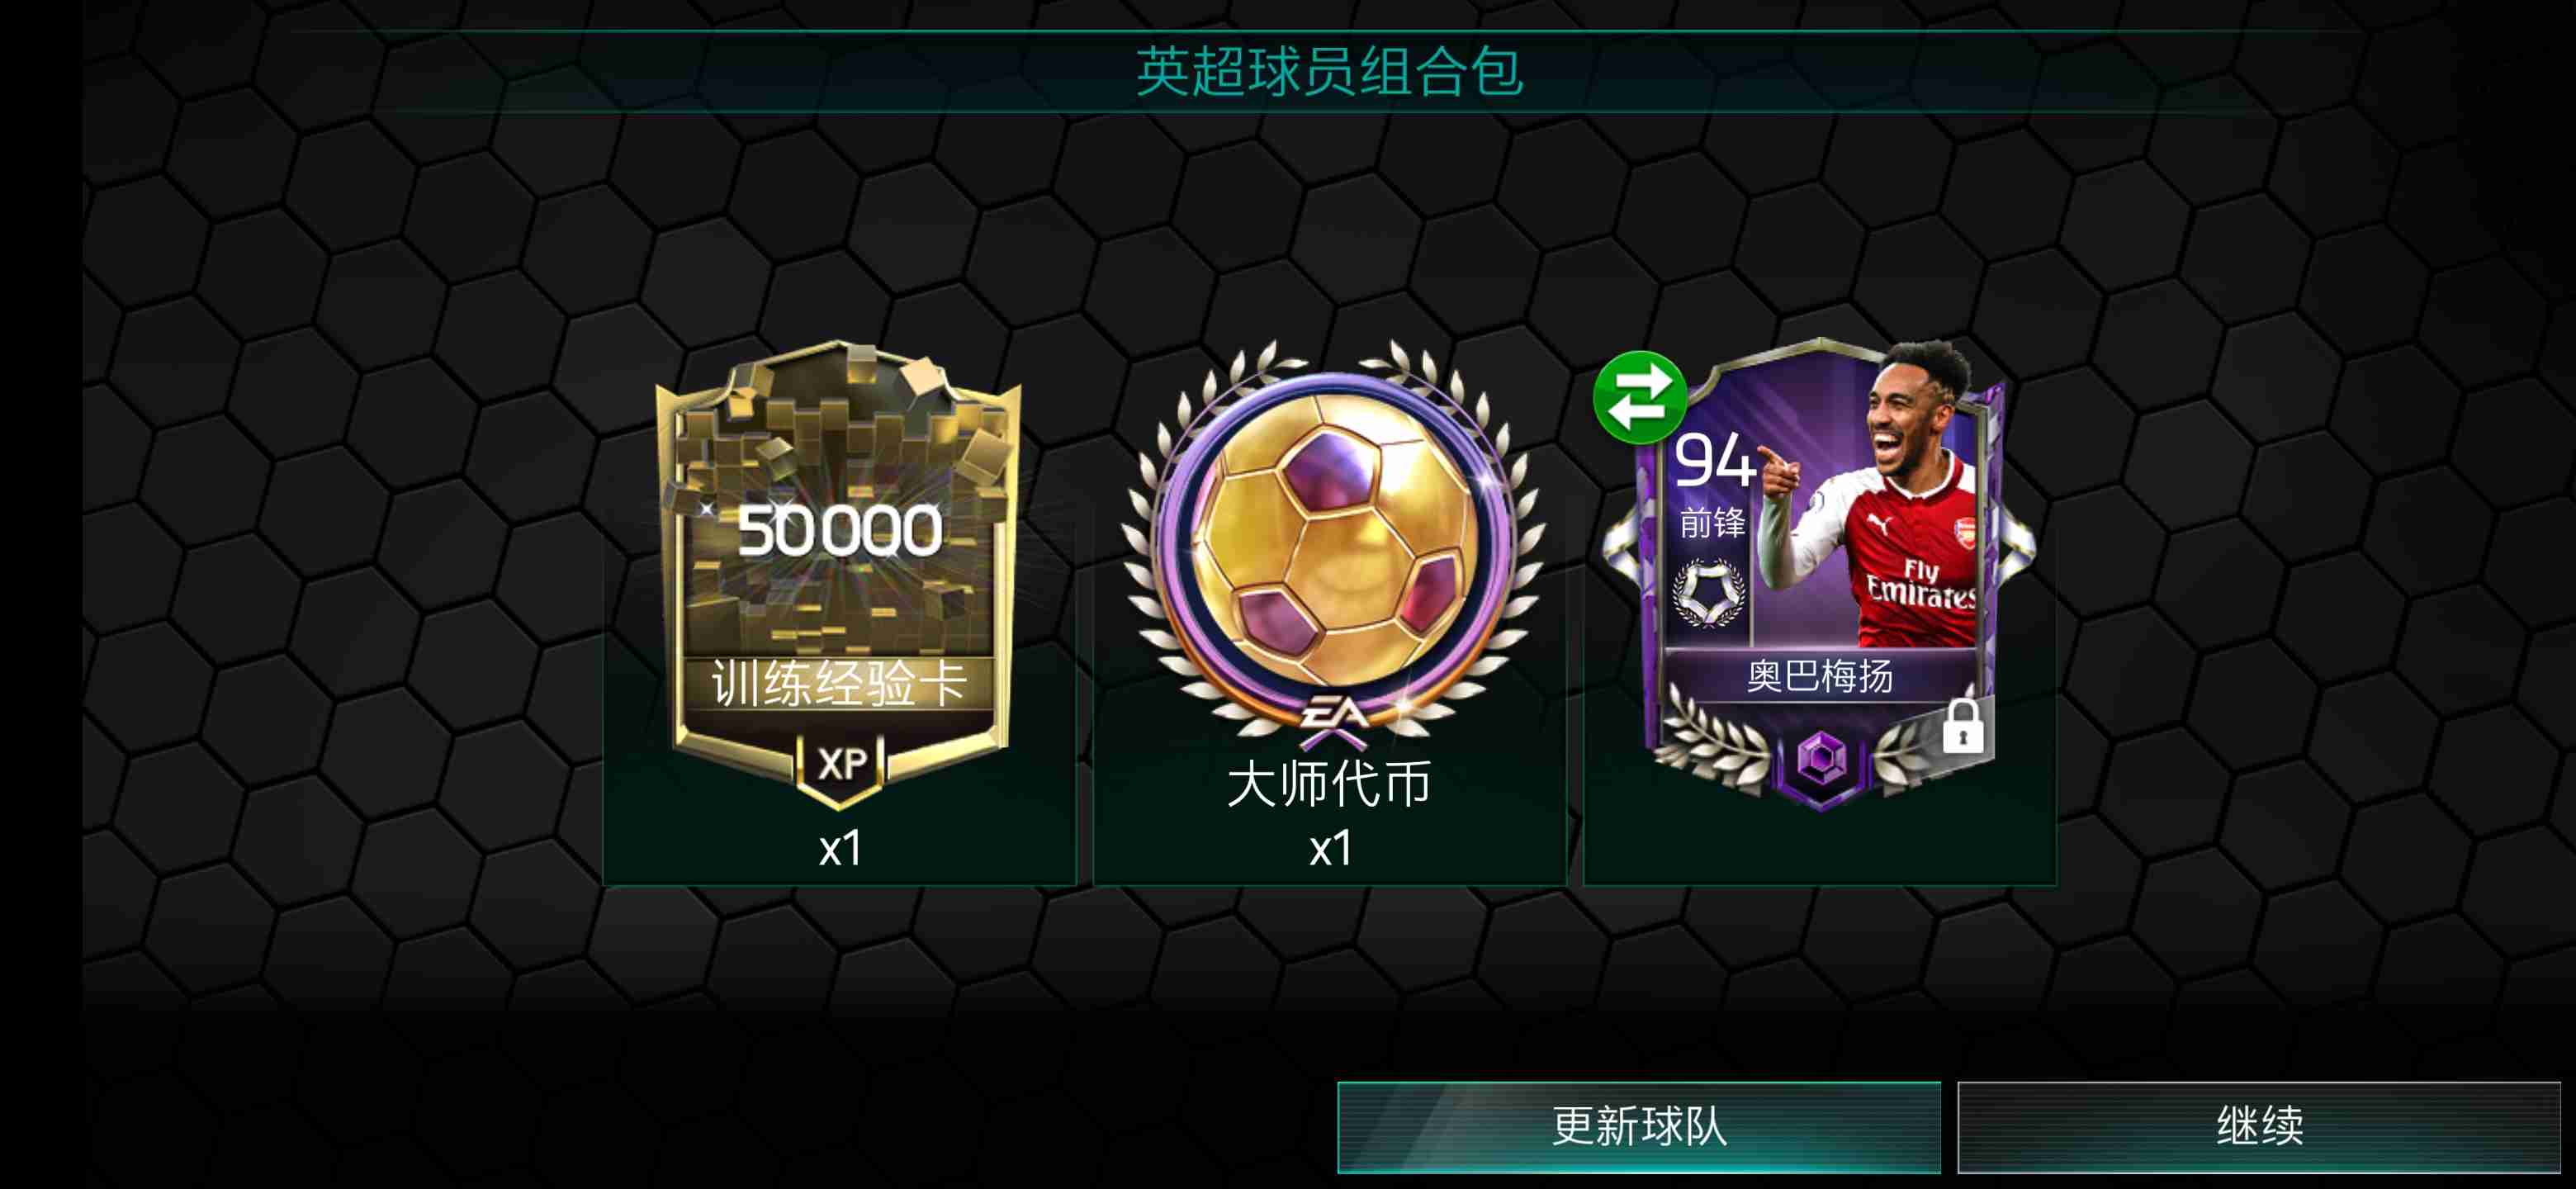Open the 奥巴梅扬 player card
The image size is (2576, 1189).
[x=1818, y=575]
